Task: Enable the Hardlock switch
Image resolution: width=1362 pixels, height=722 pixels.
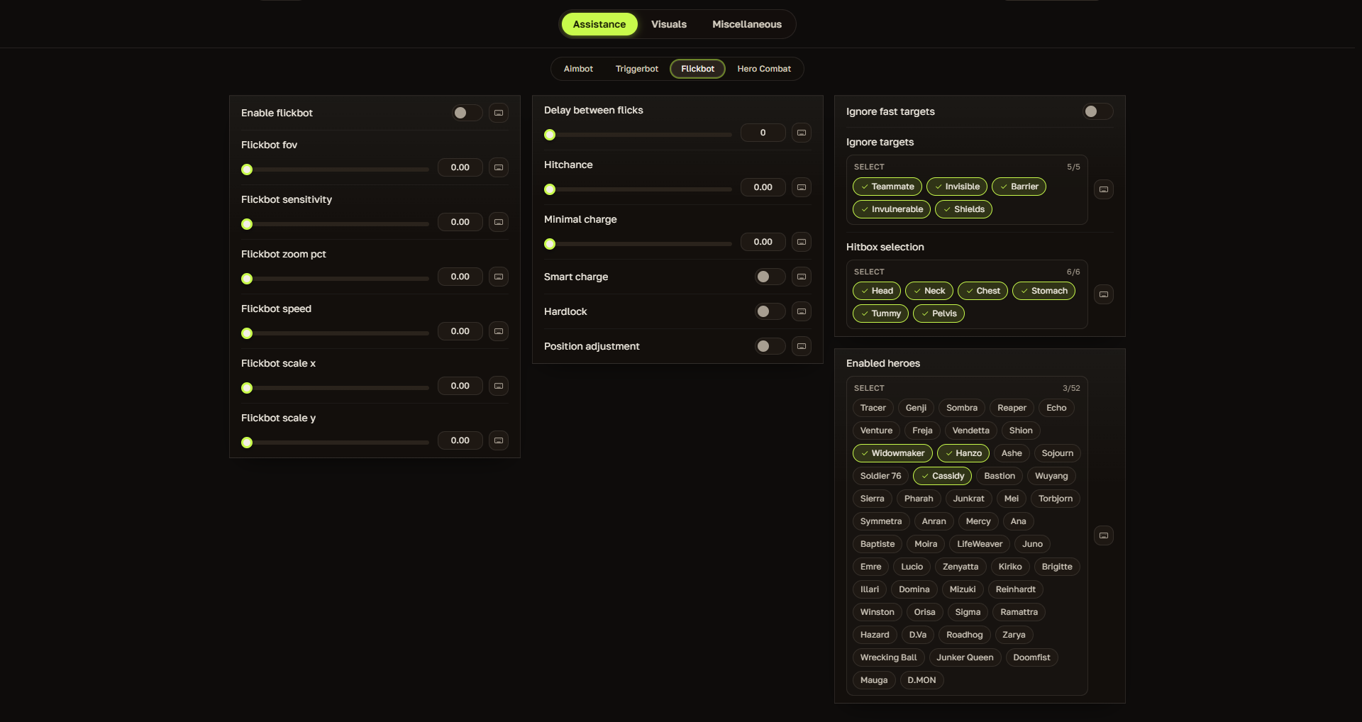Action: click(770, 311)
